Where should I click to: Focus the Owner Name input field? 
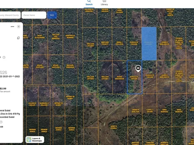point(34,15)
